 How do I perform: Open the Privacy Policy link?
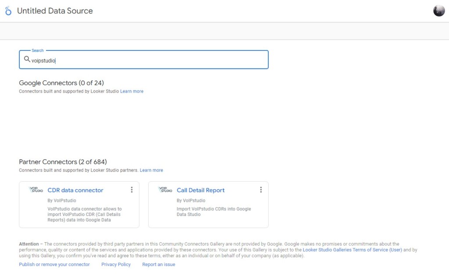pyautogui.click(x=116, y=264)
